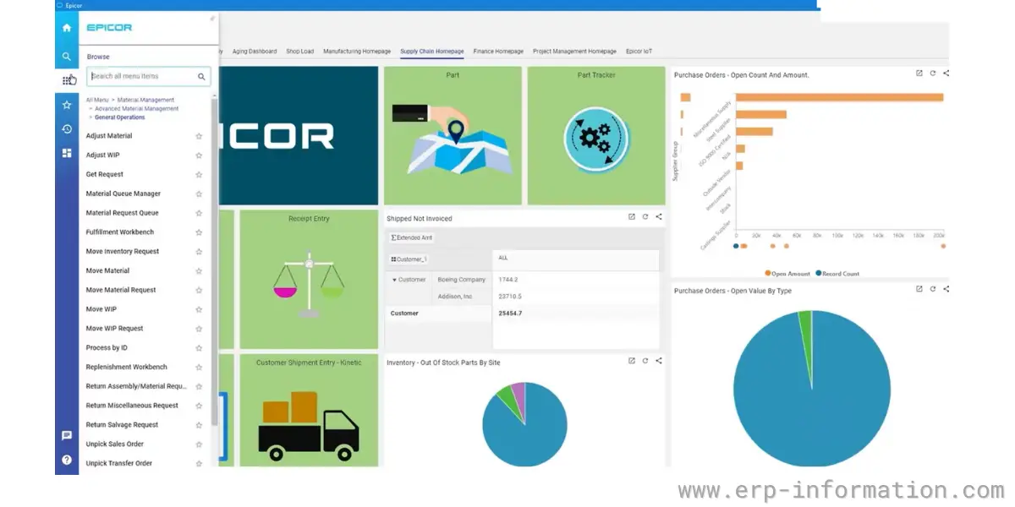Switch to Manufacturing Homepage tab

pos(357,52)
